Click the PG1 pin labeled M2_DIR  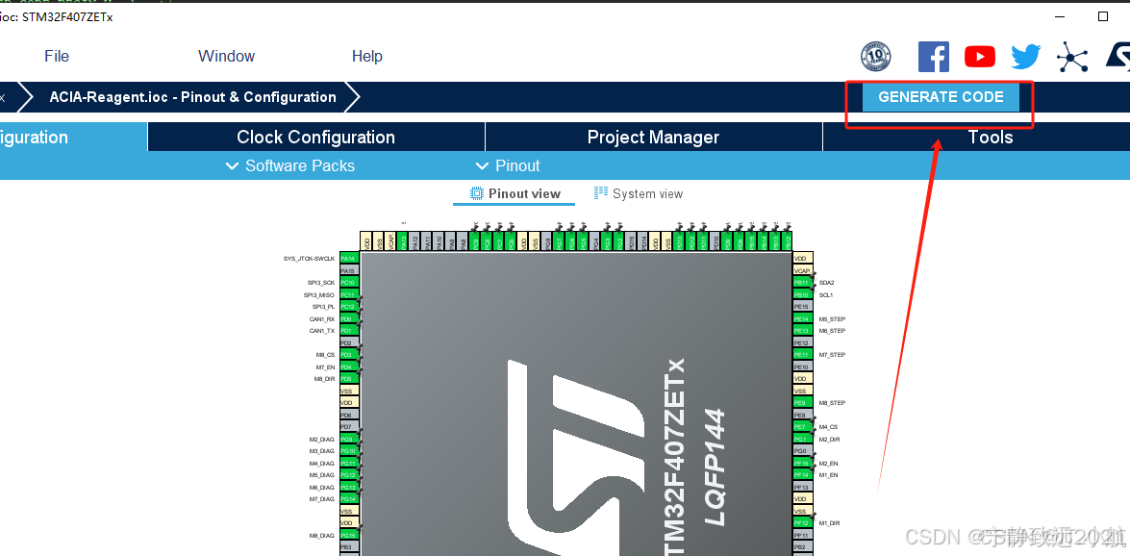pyautogui.click(x=803, y=439)
